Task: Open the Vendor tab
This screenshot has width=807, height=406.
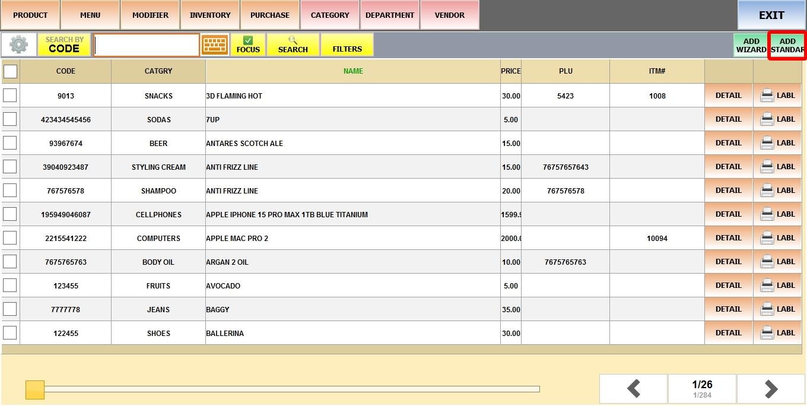Action: coord(450,15)
